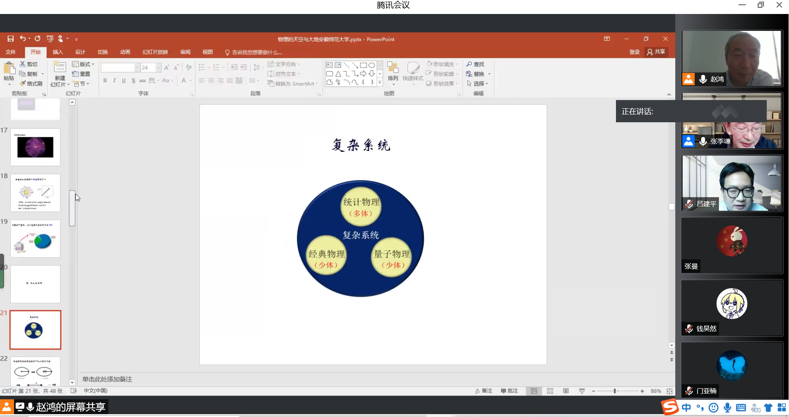
Task: Open the Insert (插入) ribbon tab
Action: point(58,52)
